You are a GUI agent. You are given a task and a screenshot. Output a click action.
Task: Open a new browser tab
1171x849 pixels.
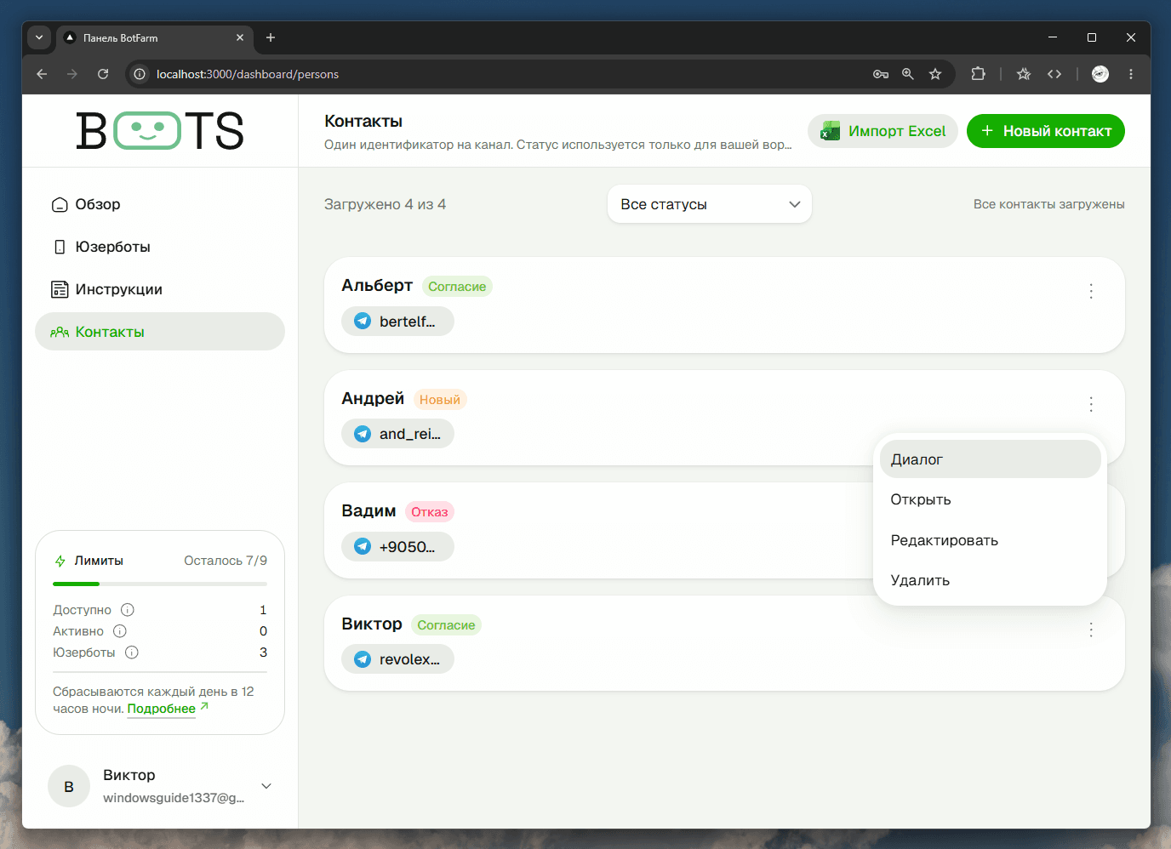pyautogui.click(x=271, y=37)
